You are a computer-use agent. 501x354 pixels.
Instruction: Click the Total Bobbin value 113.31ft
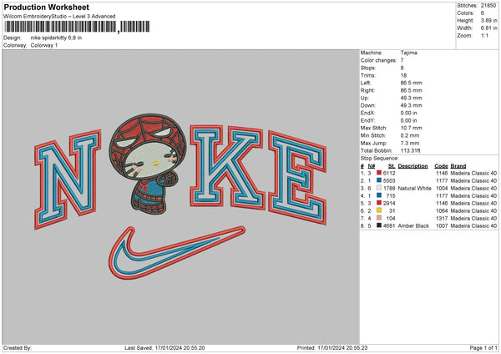[411, 150]
